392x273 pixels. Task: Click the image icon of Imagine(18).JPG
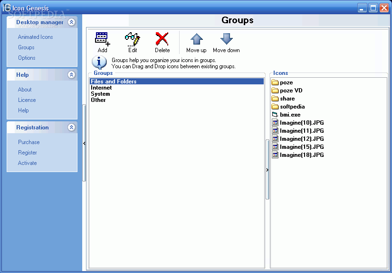pyautogui.click(x=275, y=155)
